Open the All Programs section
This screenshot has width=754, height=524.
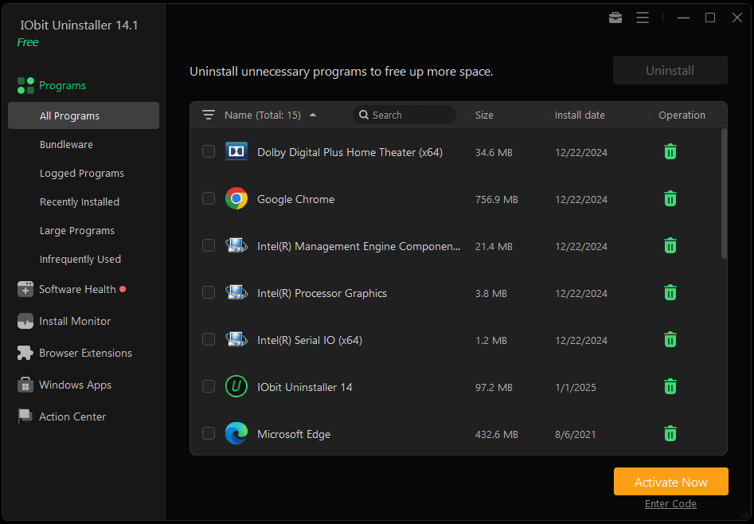coord(84,115)
